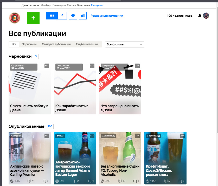Click views icon on Samuel Adams card
This screenshot has height=186, width=218.
[57, 181]
